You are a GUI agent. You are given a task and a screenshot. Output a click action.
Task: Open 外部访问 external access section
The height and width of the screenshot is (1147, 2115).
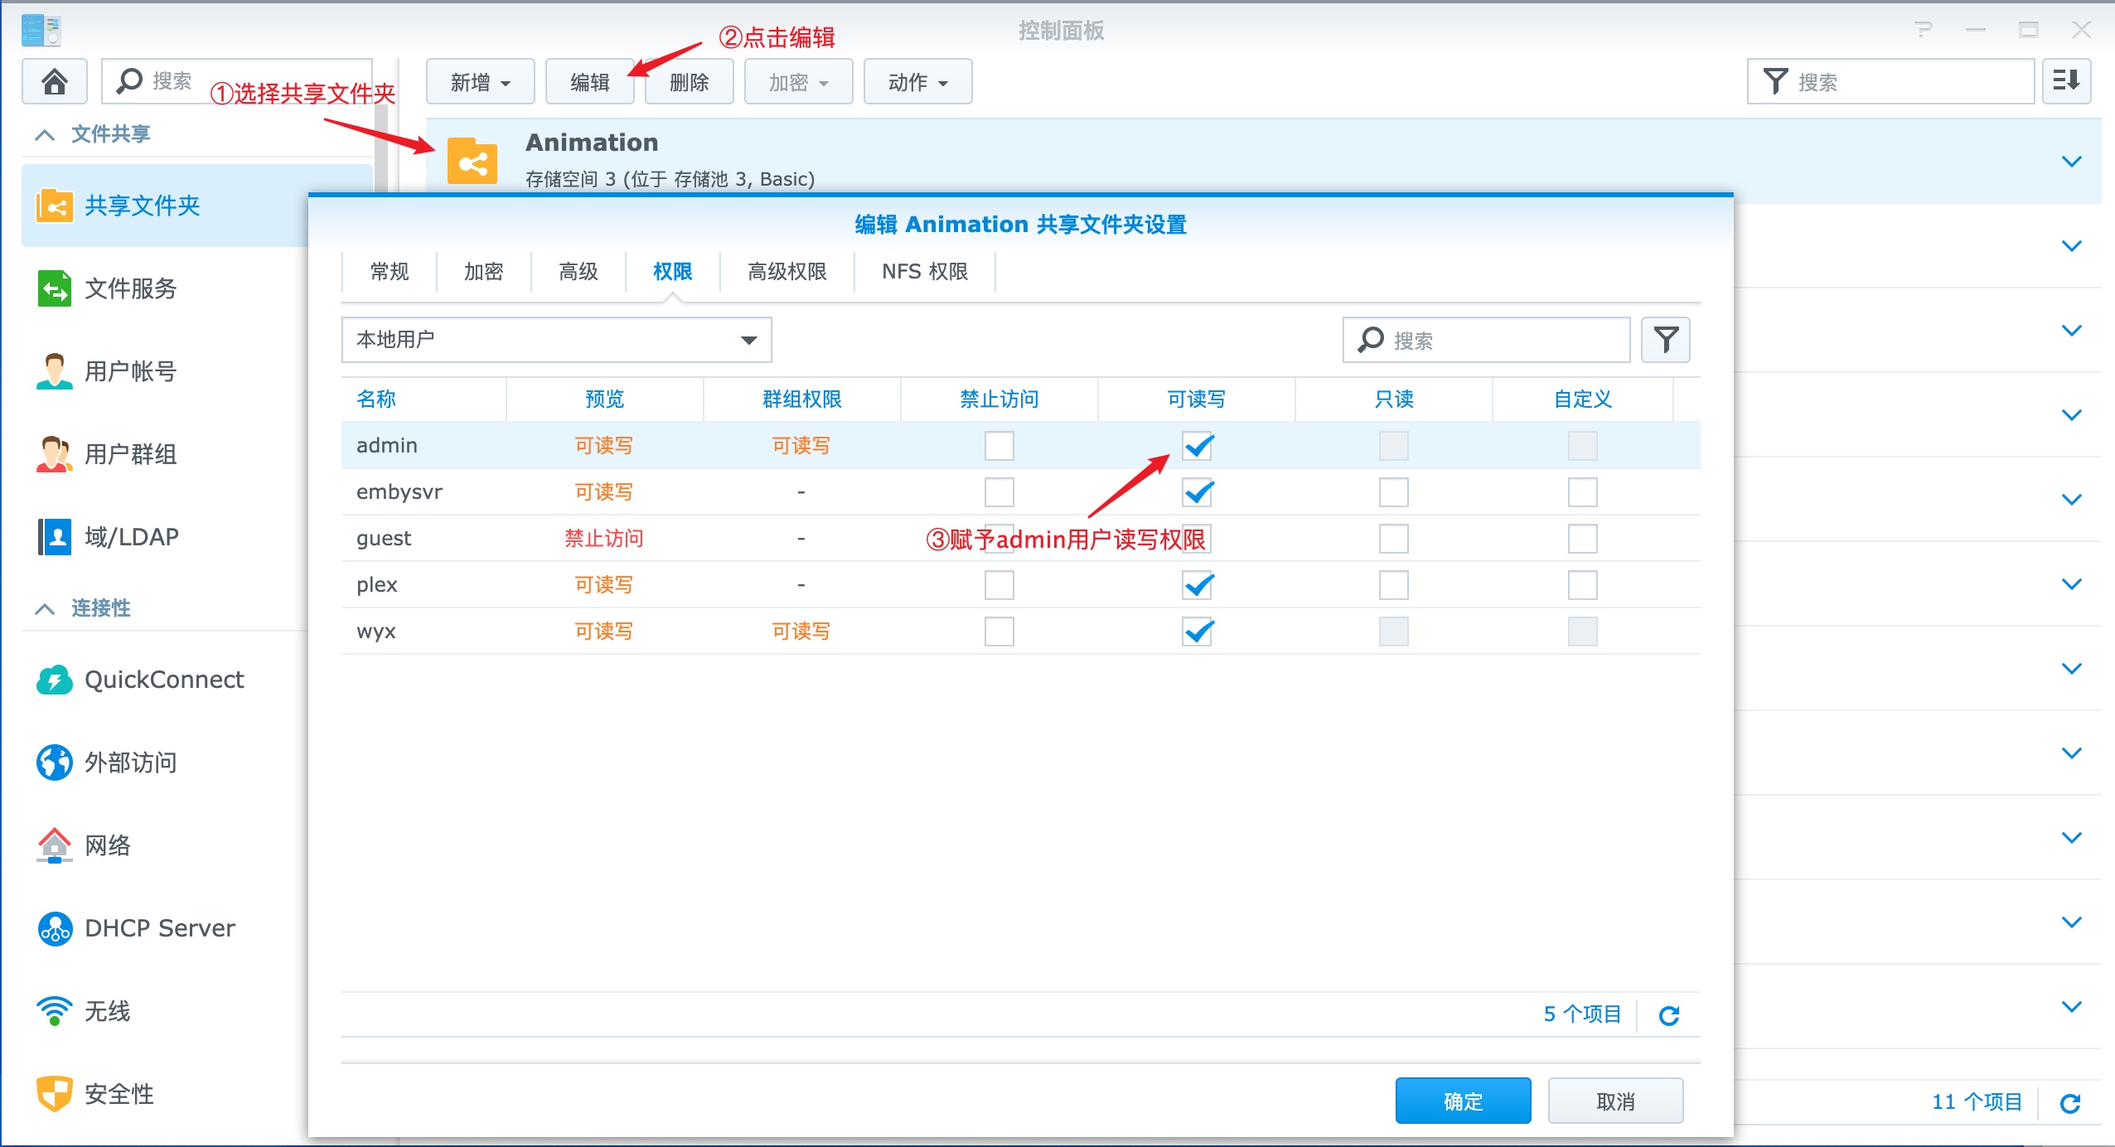click(130, 762)
